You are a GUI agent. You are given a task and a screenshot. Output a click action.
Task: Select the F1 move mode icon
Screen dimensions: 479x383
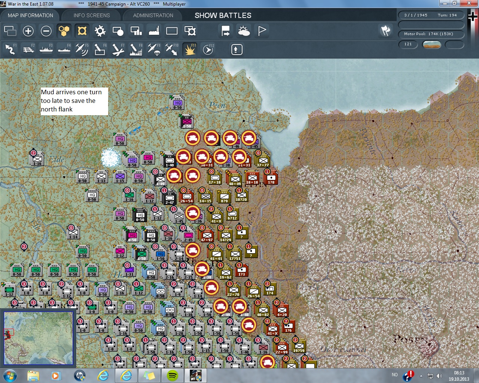pyautogui.click(x=10, y=49)
